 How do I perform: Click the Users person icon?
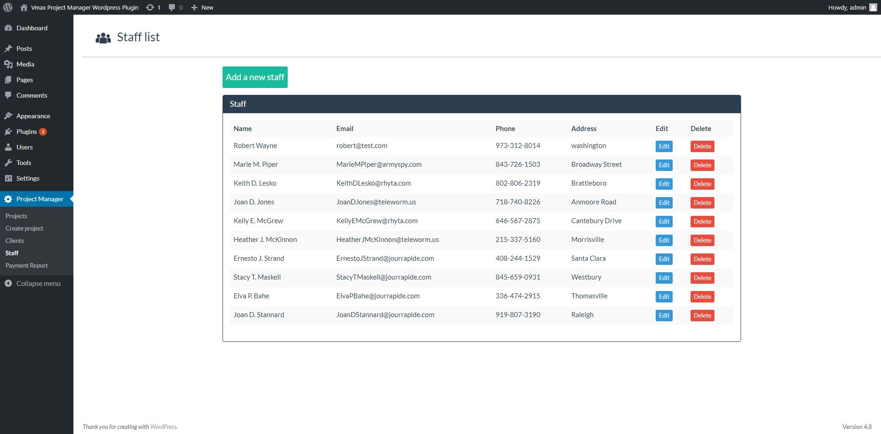[x=8, y=147]
